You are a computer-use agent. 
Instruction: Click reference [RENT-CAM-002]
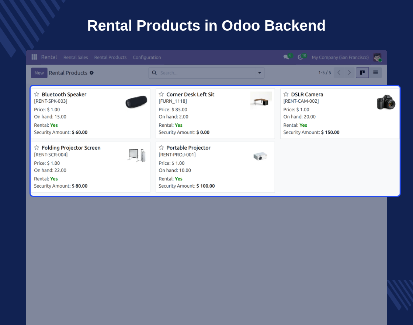click(301, 101)
